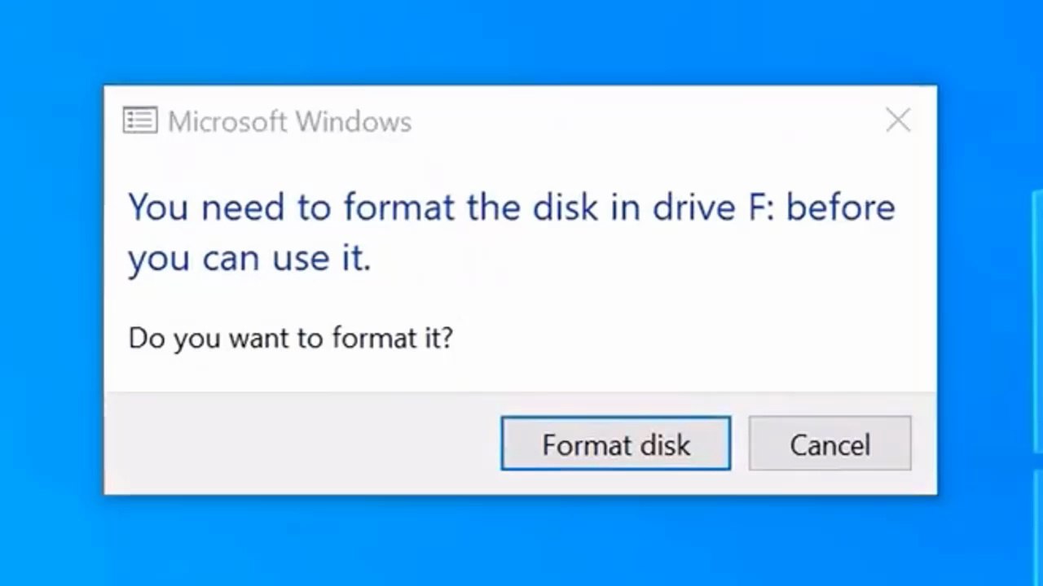
Task: Click the word "Windows" in the dialog title
Action: coord(353,122)
